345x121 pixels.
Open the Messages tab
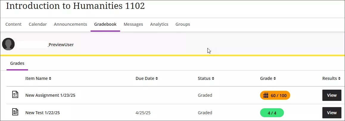(133, 24)
